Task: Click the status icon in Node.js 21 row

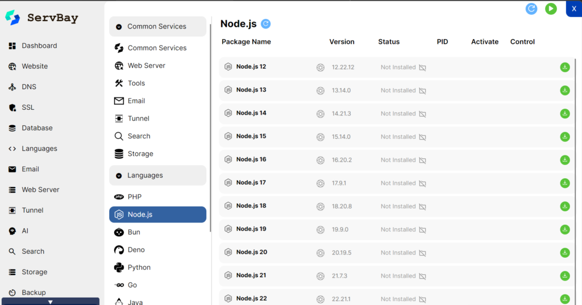Action: [422, 276]
